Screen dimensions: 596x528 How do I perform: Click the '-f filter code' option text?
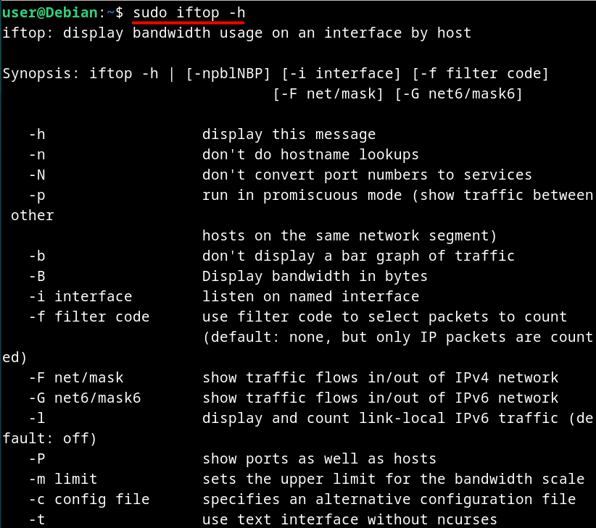[x=89, y=317]
